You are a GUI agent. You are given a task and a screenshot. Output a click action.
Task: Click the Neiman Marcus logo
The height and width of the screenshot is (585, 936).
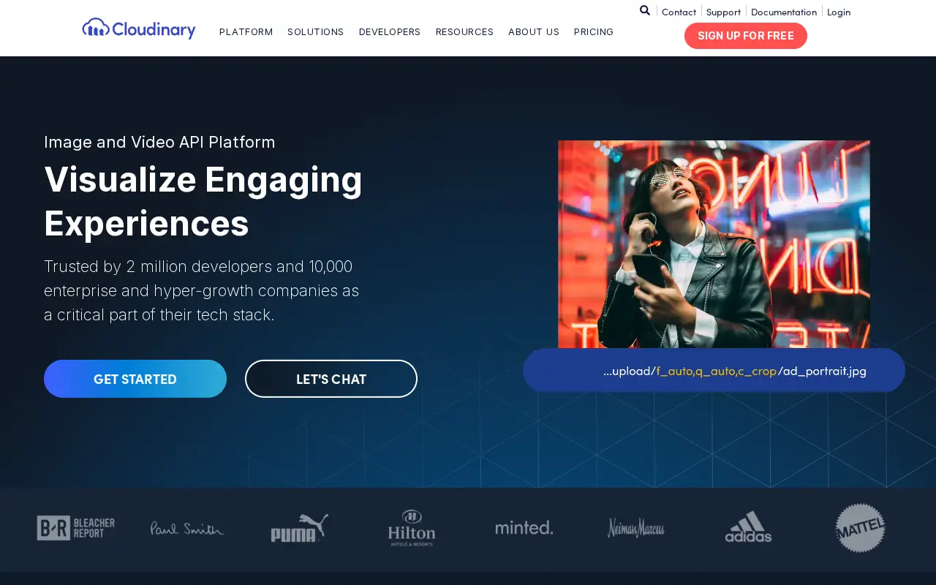coord(636,527)
